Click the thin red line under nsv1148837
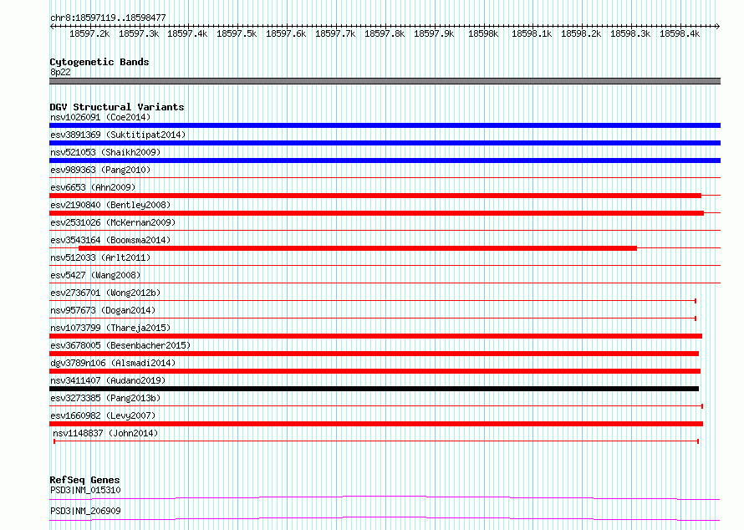The width and height of the screenshot is (744, 530). point(376,441)
